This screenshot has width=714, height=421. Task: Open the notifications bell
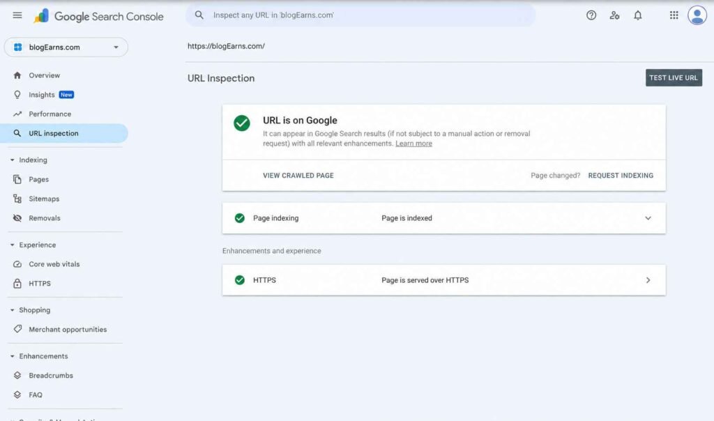[x=637, y=15]
